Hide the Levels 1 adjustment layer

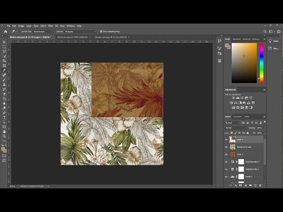point(226,177)
